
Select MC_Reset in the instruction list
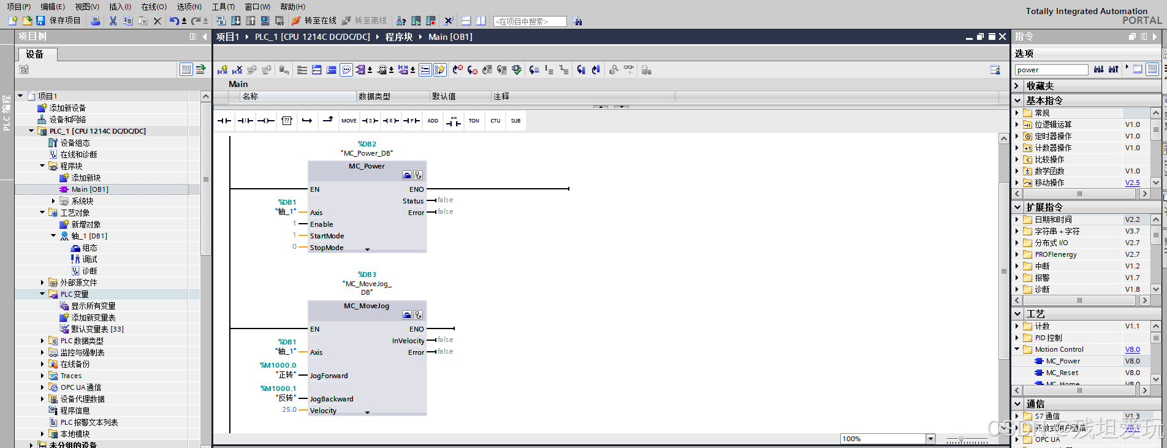tap(1062, 373)
